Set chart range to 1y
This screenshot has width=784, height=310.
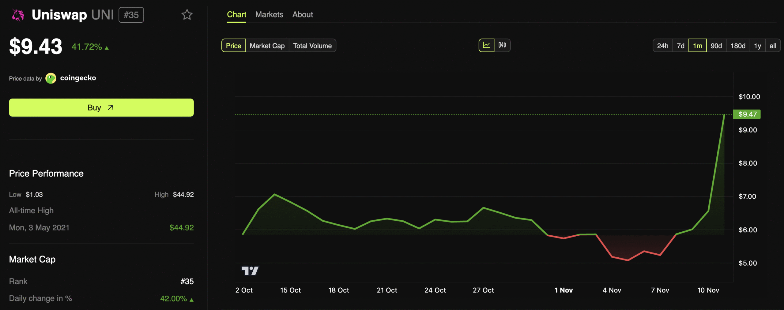(x=757, y=46)
